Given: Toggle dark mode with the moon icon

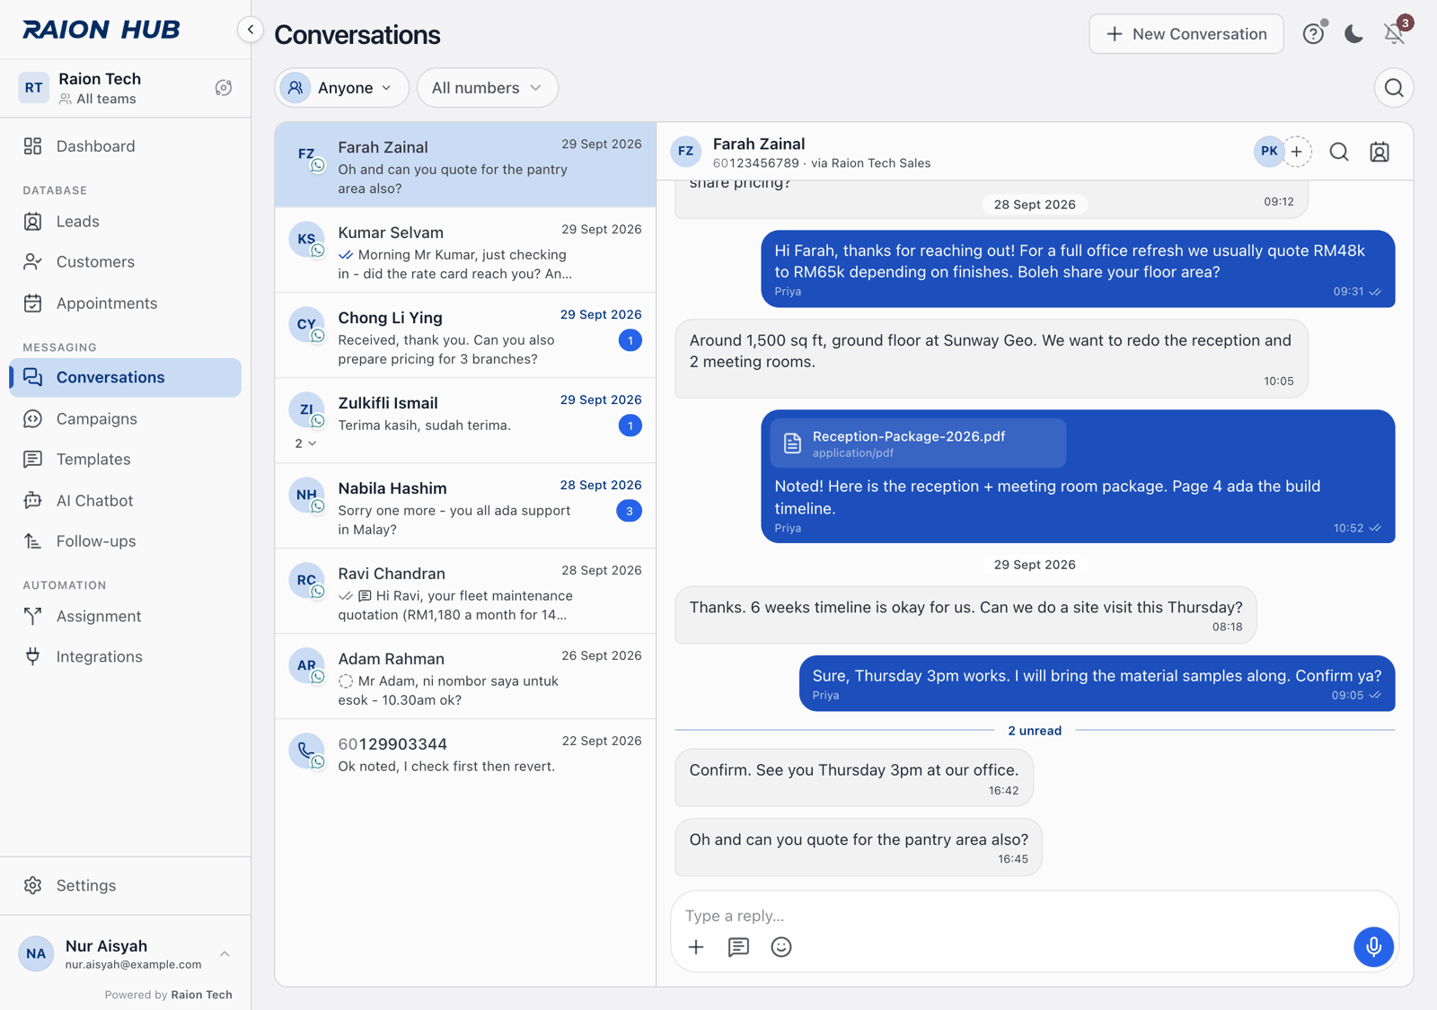Looking at the screenshot, I should pyautogui.click(x=1353, y=34).
